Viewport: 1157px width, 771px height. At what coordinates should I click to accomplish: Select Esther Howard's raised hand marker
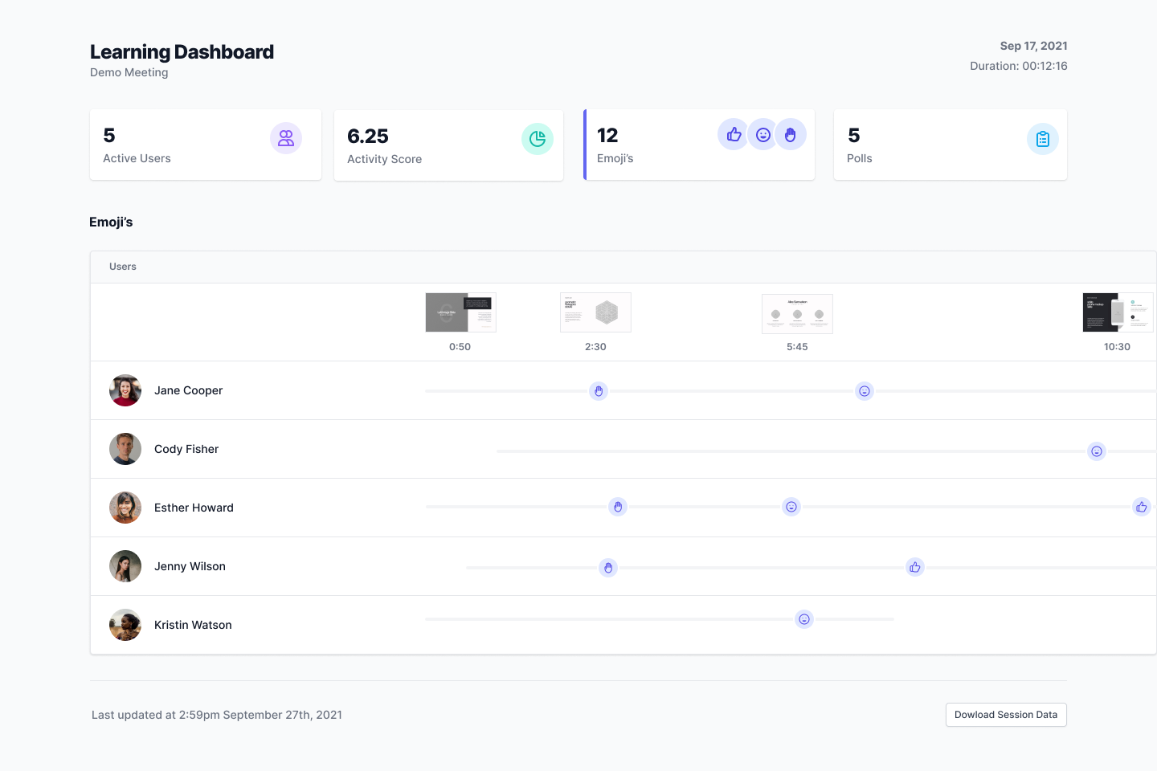point(618,507)
